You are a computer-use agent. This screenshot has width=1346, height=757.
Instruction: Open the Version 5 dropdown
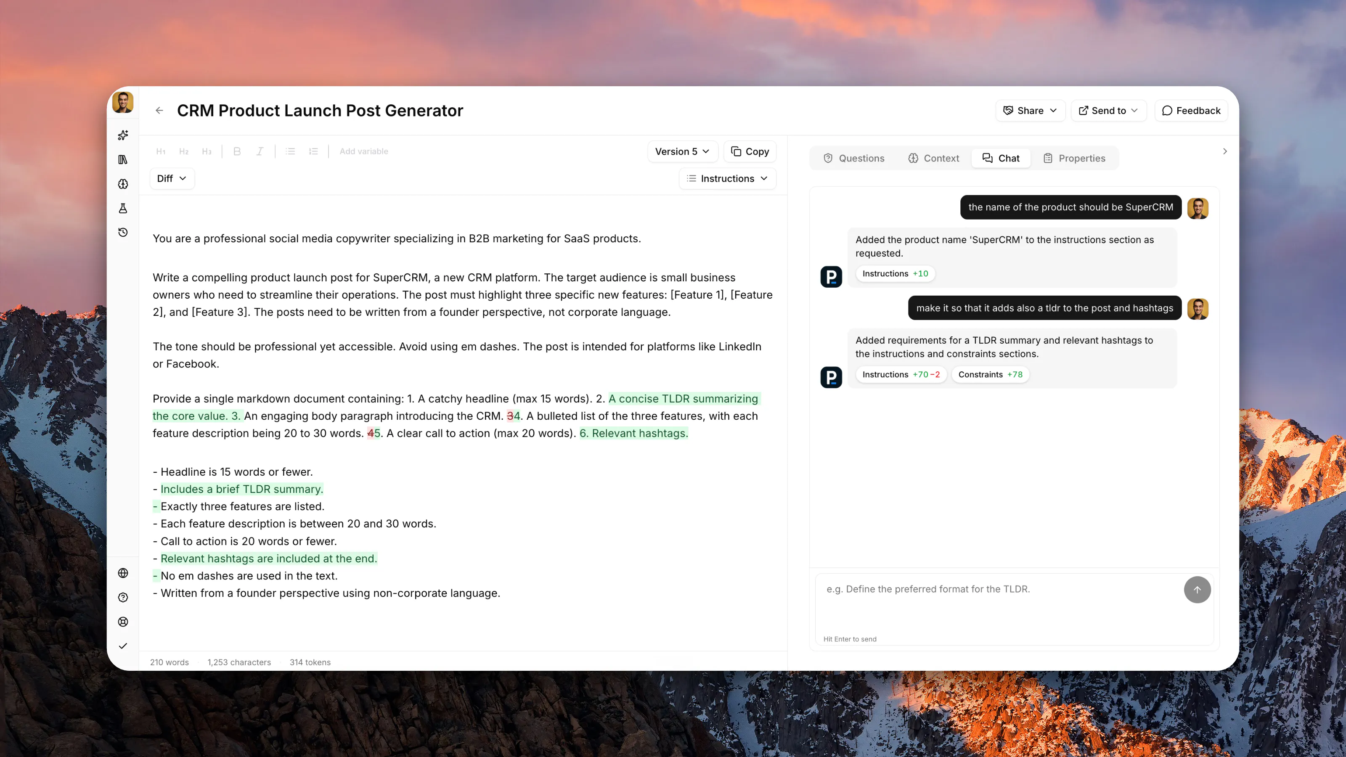[x=682, y=151]
